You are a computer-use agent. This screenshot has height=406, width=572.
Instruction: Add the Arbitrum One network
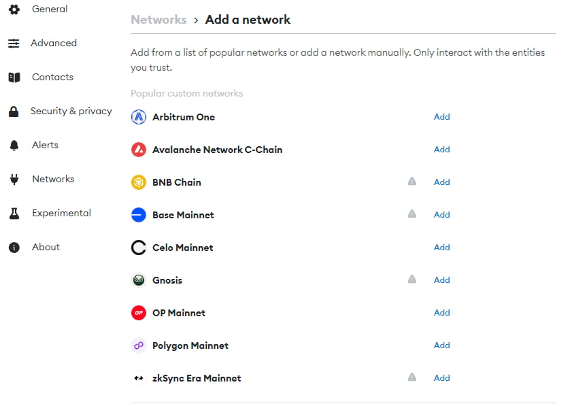442,117
